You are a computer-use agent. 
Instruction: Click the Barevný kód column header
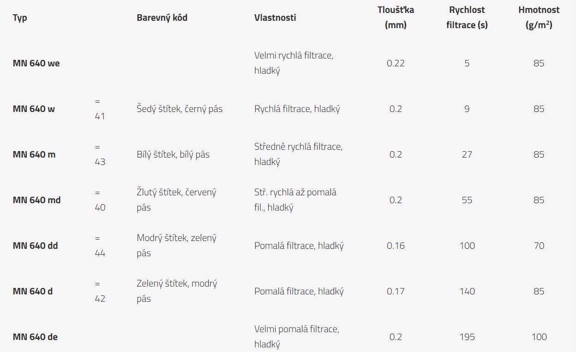pyautogui.click(x=162, y=18)
